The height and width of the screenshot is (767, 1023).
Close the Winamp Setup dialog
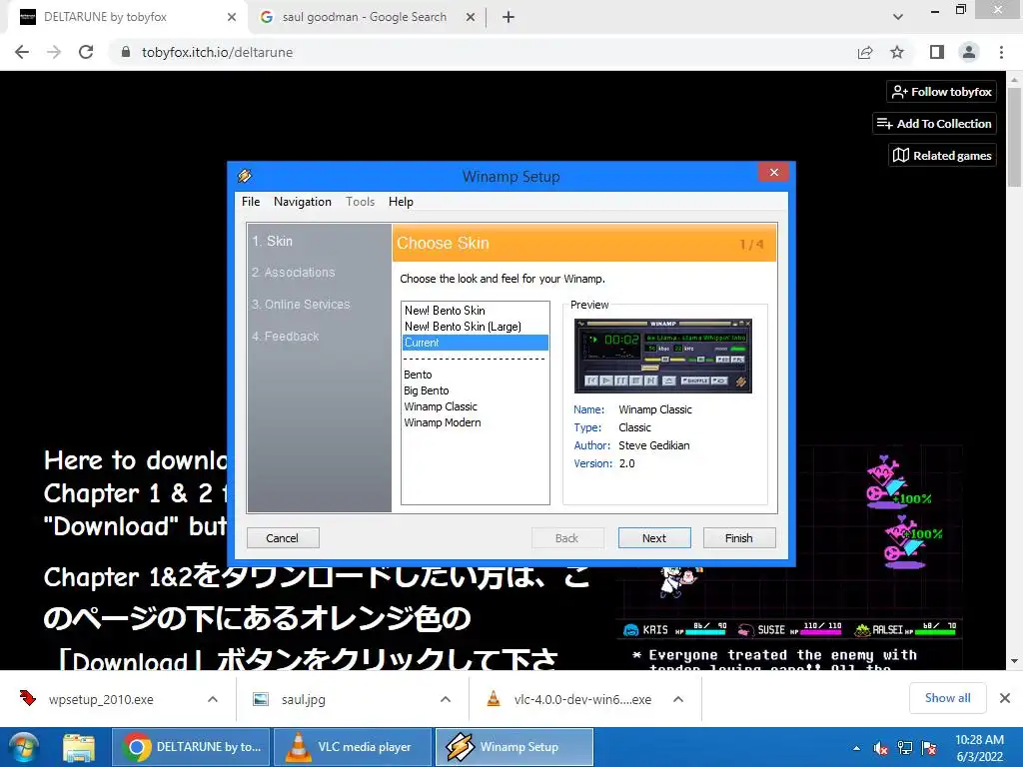tap(774, 172)
